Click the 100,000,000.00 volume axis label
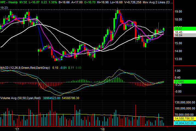Viewport: 196px width, 131px height. point(185,108)
